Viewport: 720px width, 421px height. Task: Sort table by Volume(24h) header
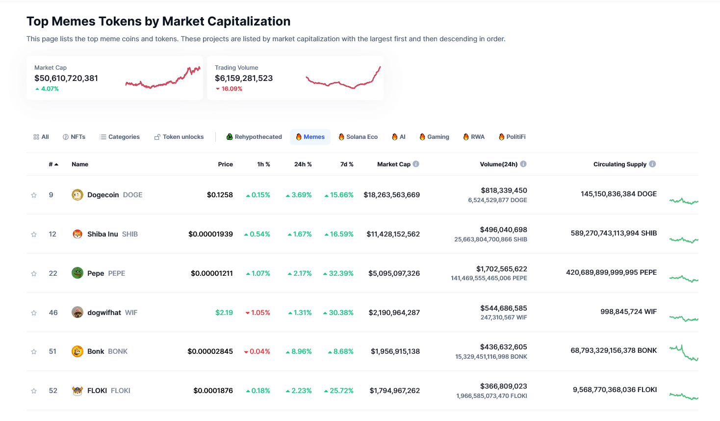[x=499, y=164]
